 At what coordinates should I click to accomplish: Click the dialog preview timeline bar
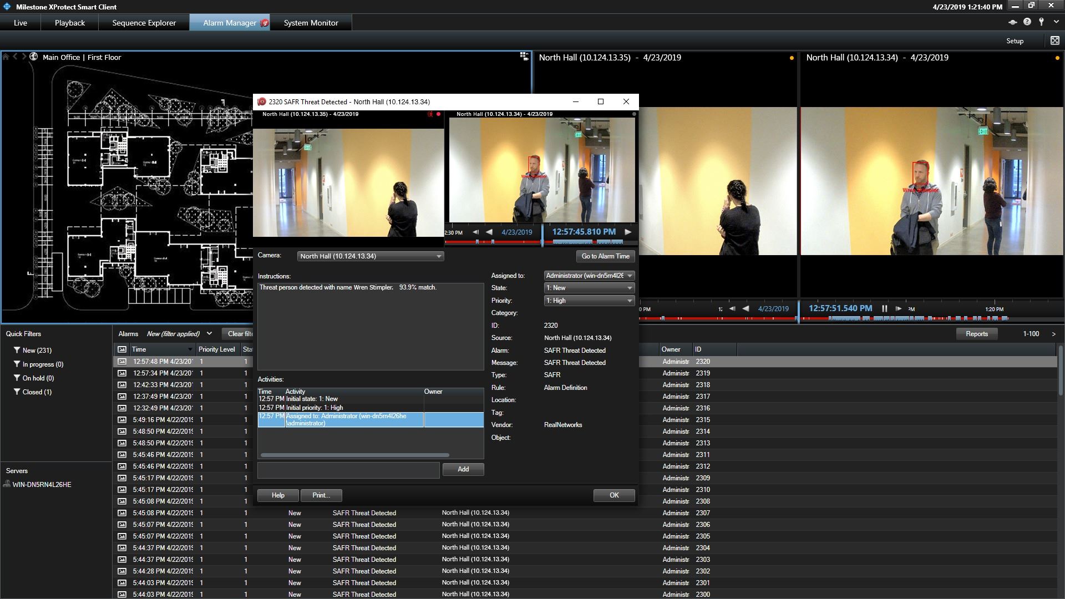coord(541,242)
